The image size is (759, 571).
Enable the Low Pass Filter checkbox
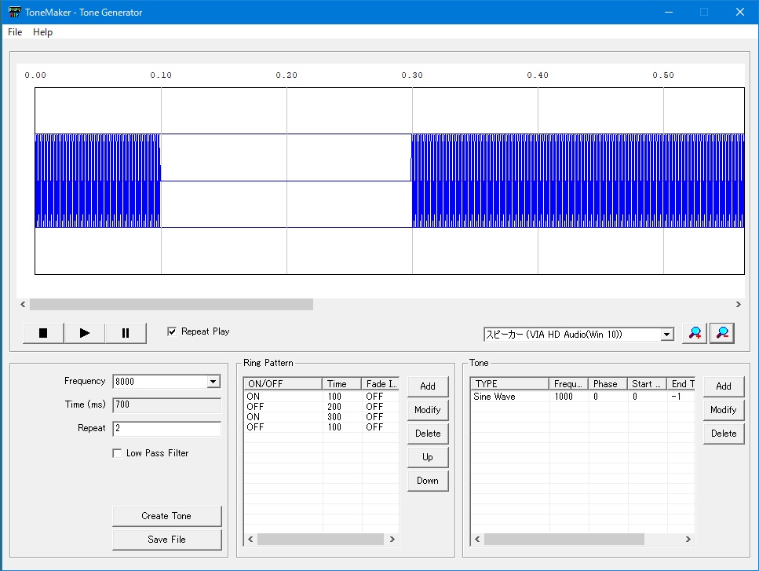117,453
